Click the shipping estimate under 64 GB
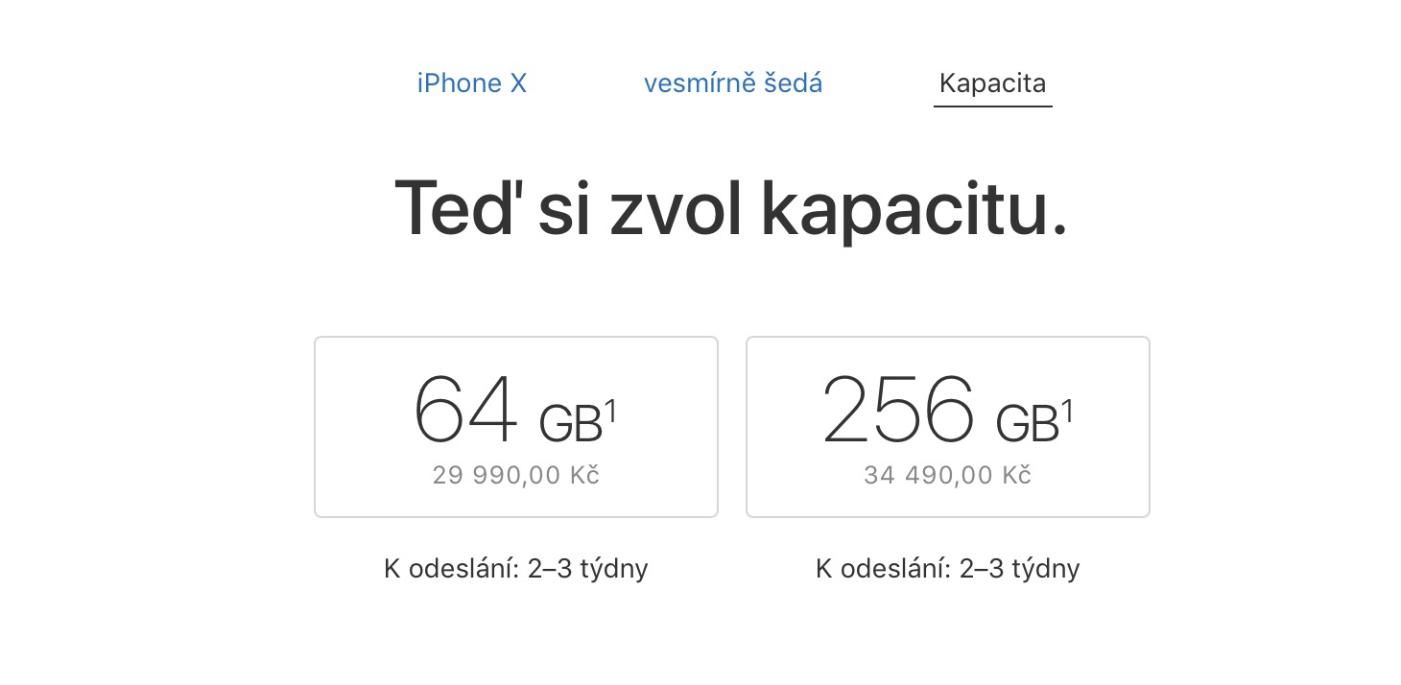This screenshot has height=685, width=1401. pyautogui.click(x=515, y=569)
